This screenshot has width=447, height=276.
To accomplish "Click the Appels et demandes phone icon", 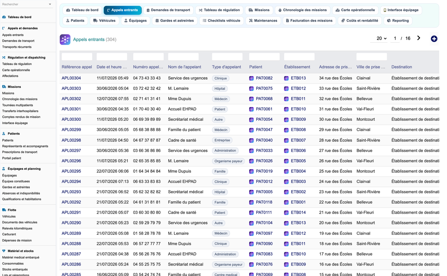I will tap(4, 28).
